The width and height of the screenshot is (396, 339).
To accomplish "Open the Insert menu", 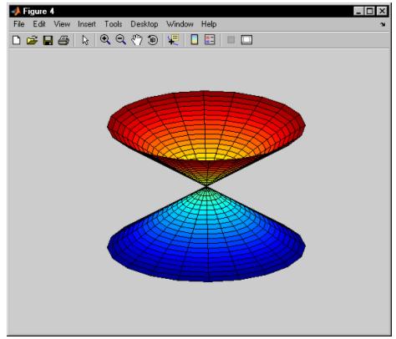I will click(87, 24).
